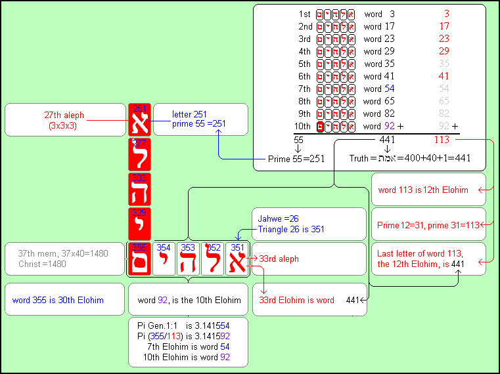Click the red he tile numbered 303
Image resolution: width=500 pixels, height=374 pixels.
139,189
